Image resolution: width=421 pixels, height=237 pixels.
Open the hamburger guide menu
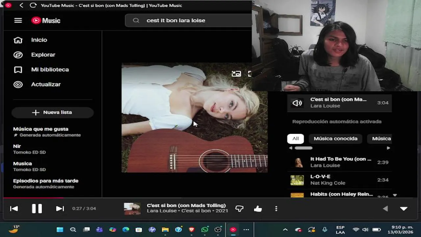pyautogui.click(x=18, y=20)
